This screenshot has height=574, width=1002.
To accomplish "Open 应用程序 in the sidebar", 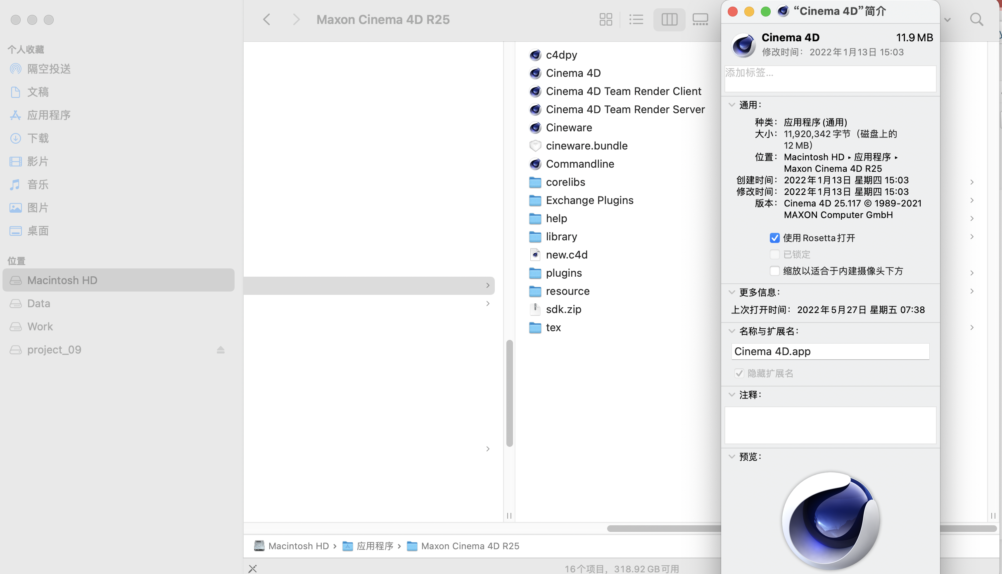I will (49, 115).
